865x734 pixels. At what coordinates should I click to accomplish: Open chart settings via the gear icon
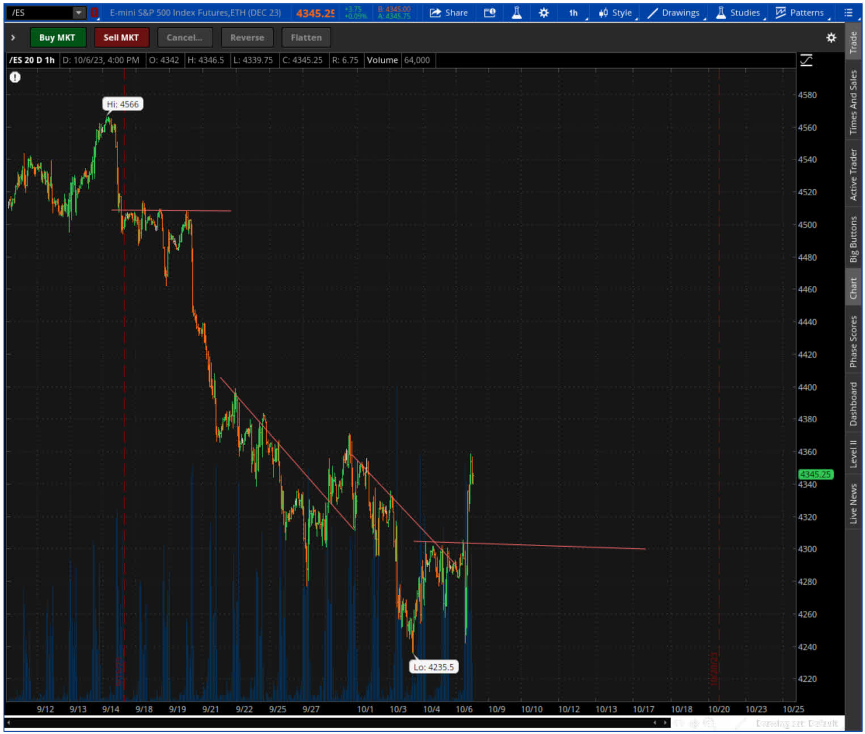pos(543,12)
